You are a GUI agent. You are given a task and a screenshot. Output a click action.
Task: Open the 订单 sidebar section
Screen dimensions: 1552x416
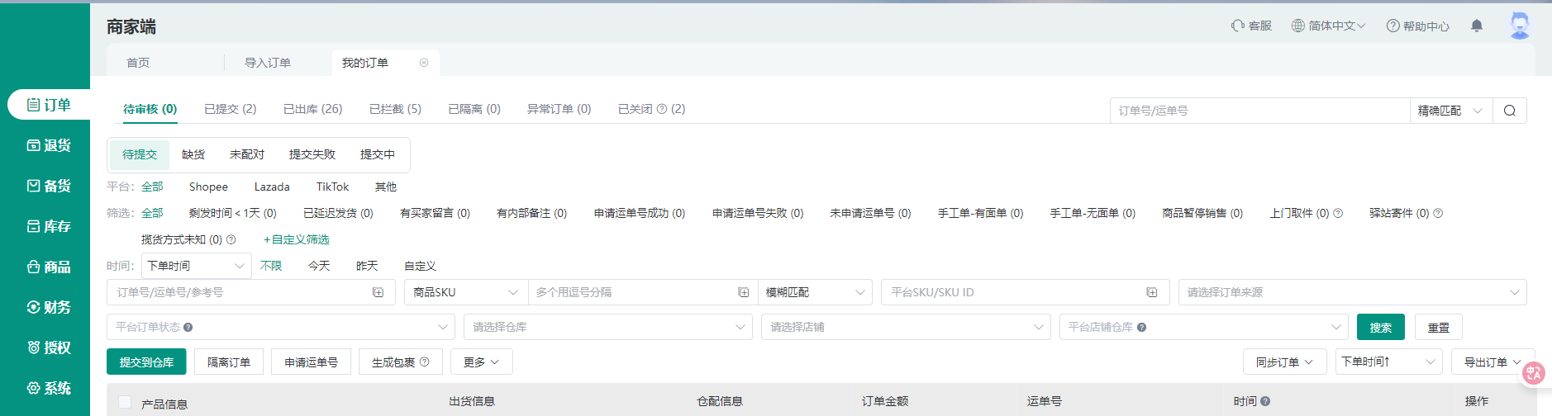coord(48,105)
